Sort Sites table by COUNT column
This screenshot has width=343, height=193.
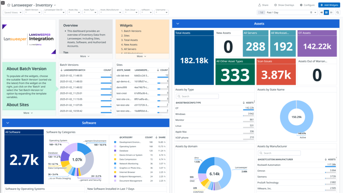[x=162, y=70]
